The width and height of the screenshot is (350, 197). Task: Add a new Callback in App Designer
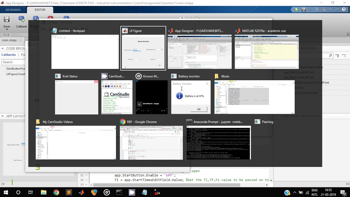[21, 22]
